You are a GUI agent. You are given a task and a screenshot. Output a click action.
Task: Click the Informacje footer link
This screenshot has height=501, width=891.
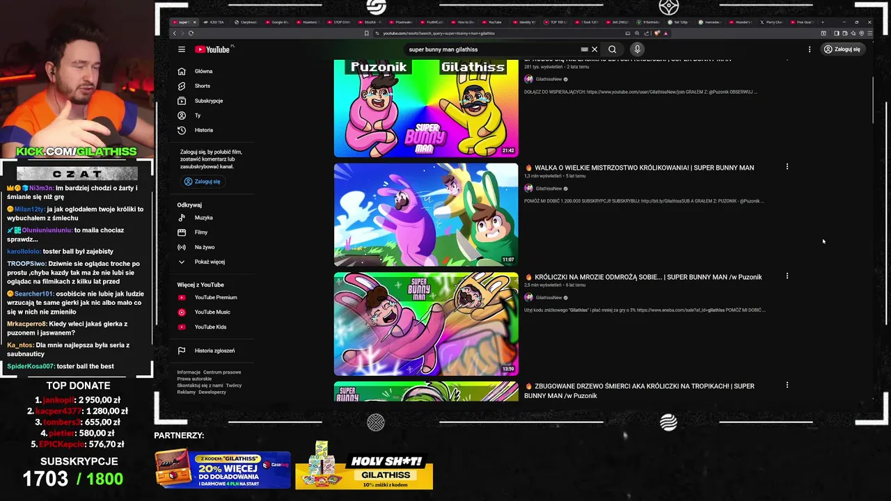(x=189, y=372)
